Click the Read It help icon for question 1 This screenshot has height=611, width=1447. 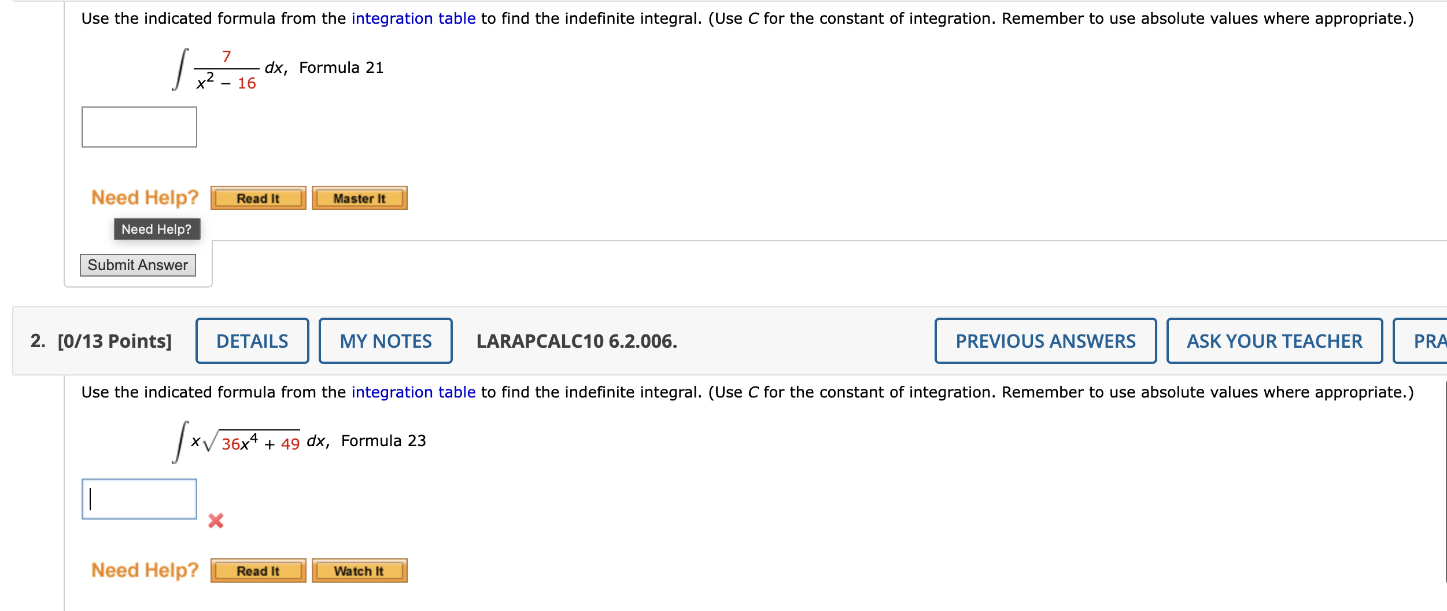[x=259, y=197]
